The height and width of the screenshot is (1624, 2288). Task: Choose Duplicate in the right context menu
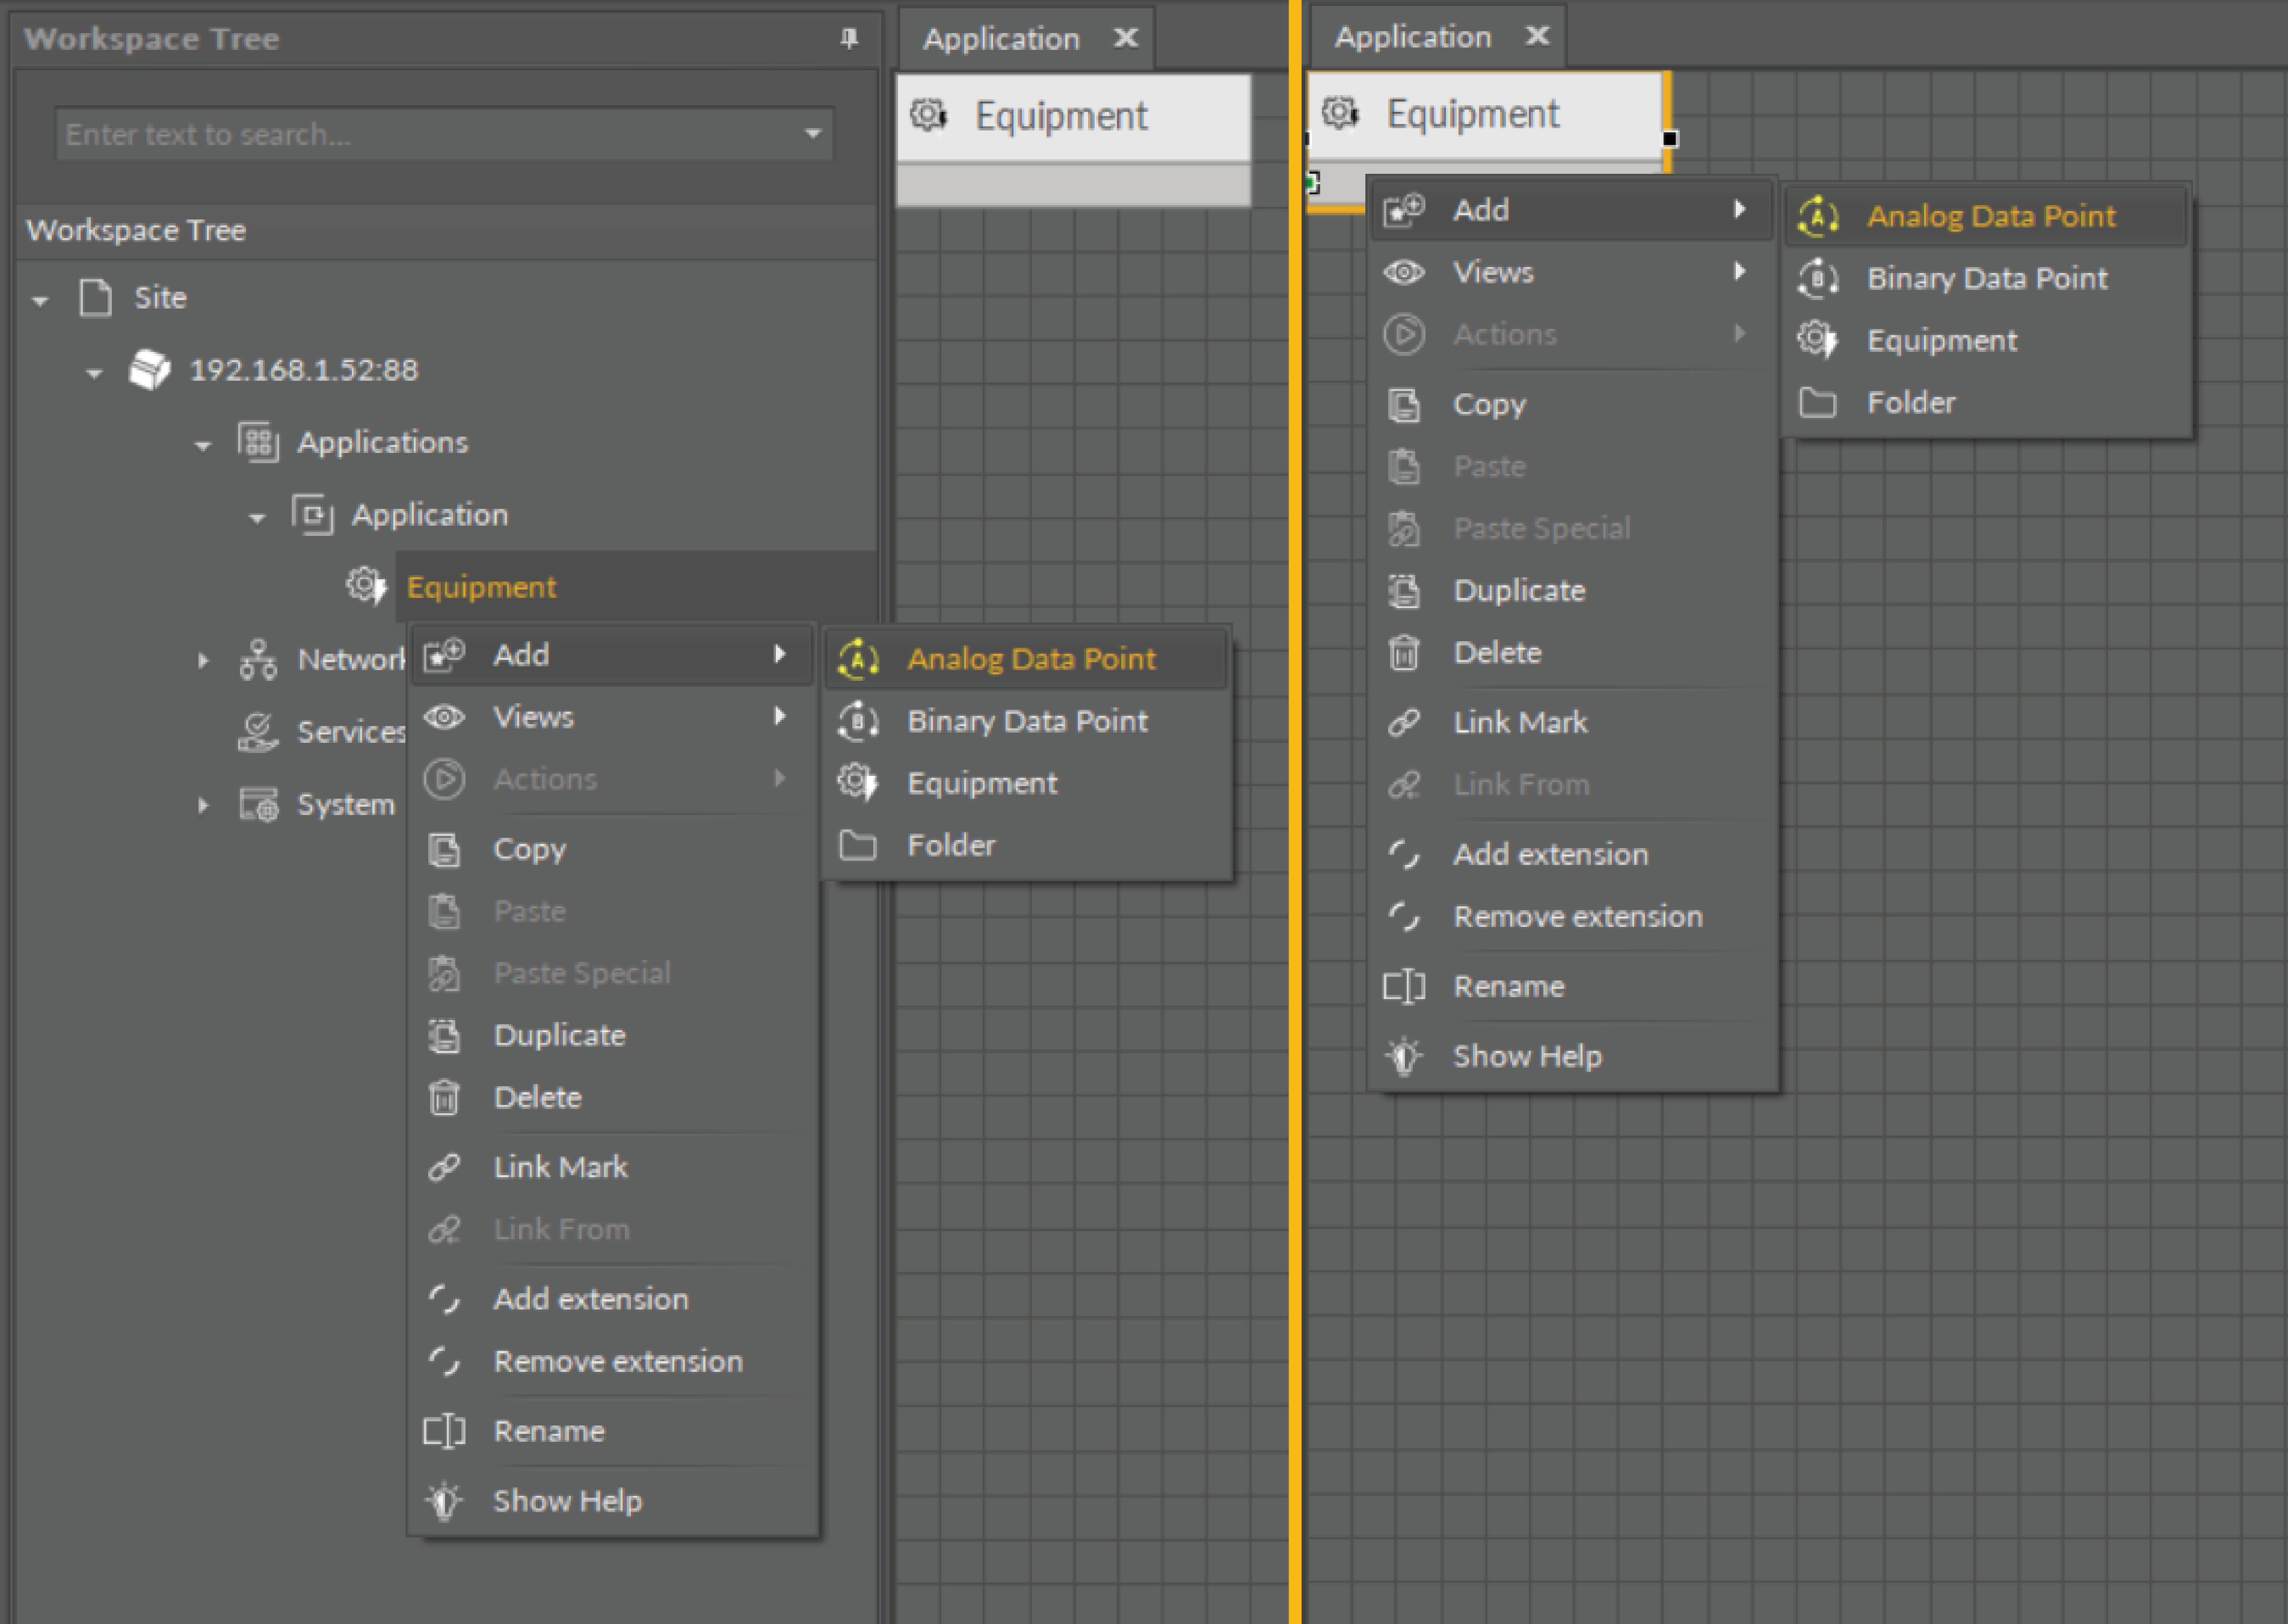pos(1519,591)
